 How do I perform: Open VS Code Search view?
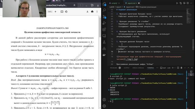point(104,10)
